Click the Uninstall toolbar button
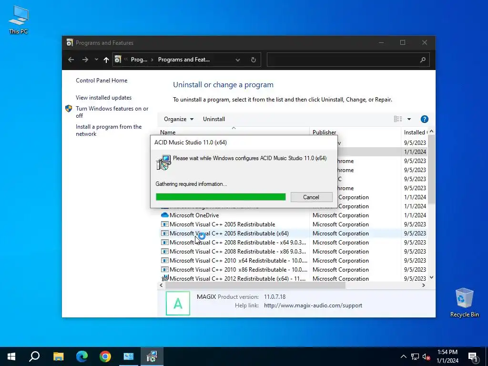Screen dimensions: 488x366 coord(214,119)
